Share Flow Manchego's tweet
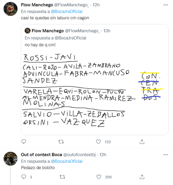 point(142,142)
